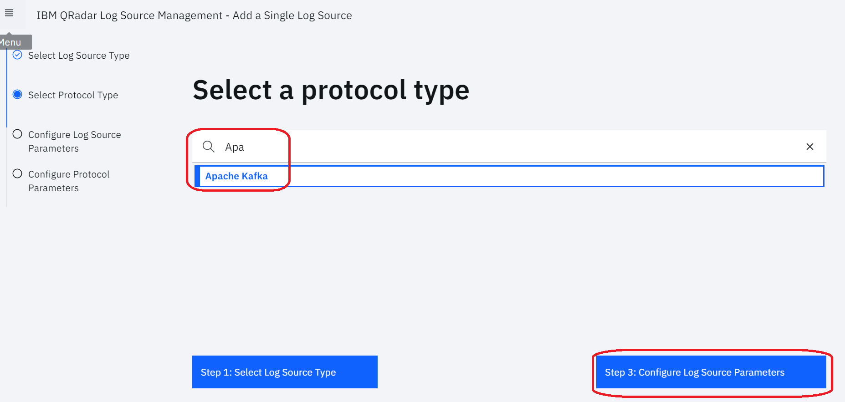Image resolution: width=845 pixels, height=402 pixels.
Task: Open the Select Protocol Type step label
Action: (73, 95)
